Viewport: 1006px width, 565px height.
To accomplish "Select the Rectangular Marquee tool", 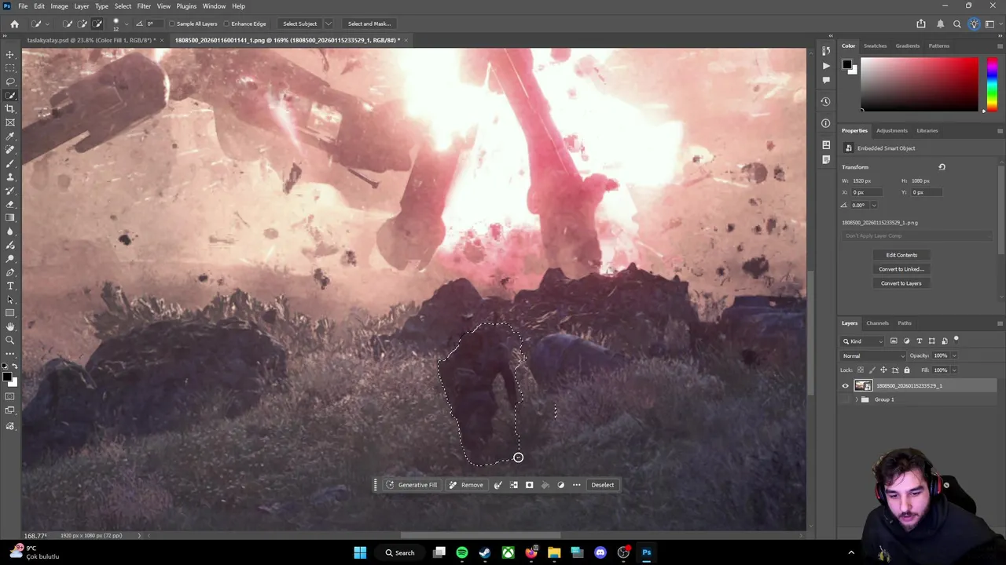I will [x=10, y=67].
